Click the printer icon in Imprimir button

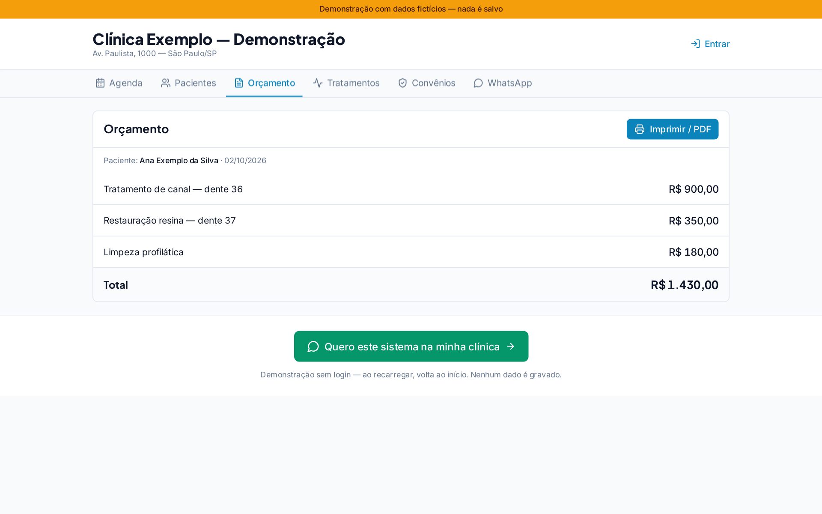[640, 129]
